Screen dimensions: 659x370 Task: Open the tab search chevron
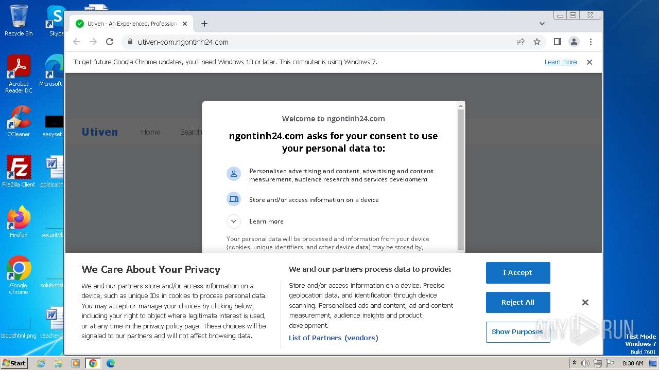[542, 24]
